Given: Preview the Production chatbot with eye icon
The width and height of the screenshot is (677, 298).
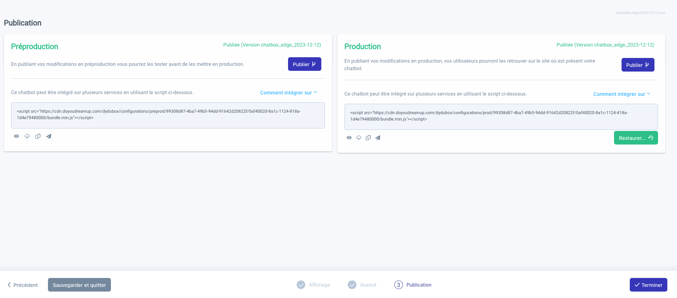Looking at the screenshot, I should pos(349,138).
